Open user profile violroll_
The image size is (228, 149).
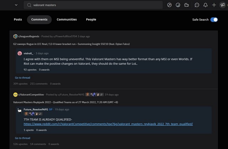(28, 53)
